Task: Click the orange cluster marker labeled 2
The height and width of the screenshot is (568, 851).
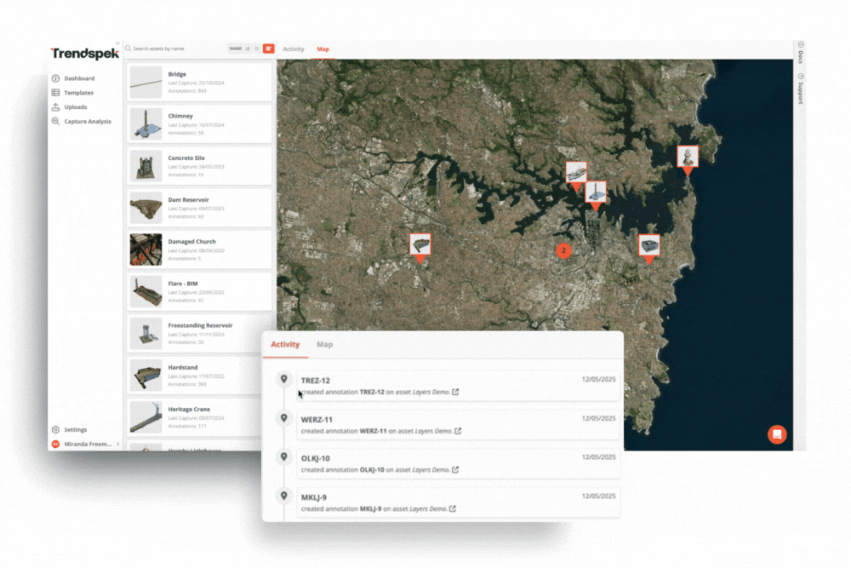Action: (564, 250)
